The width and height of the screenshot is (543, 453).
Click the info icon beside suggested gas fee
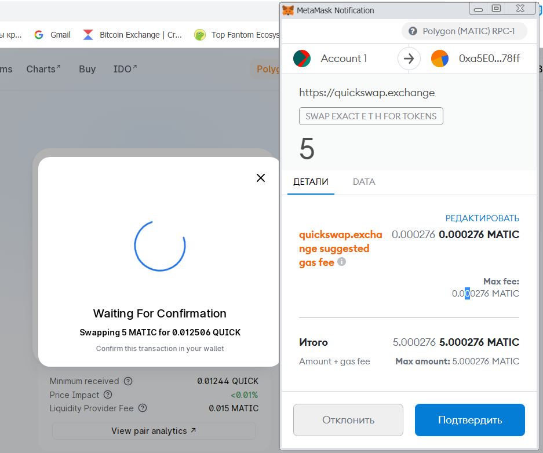[341, 262]
